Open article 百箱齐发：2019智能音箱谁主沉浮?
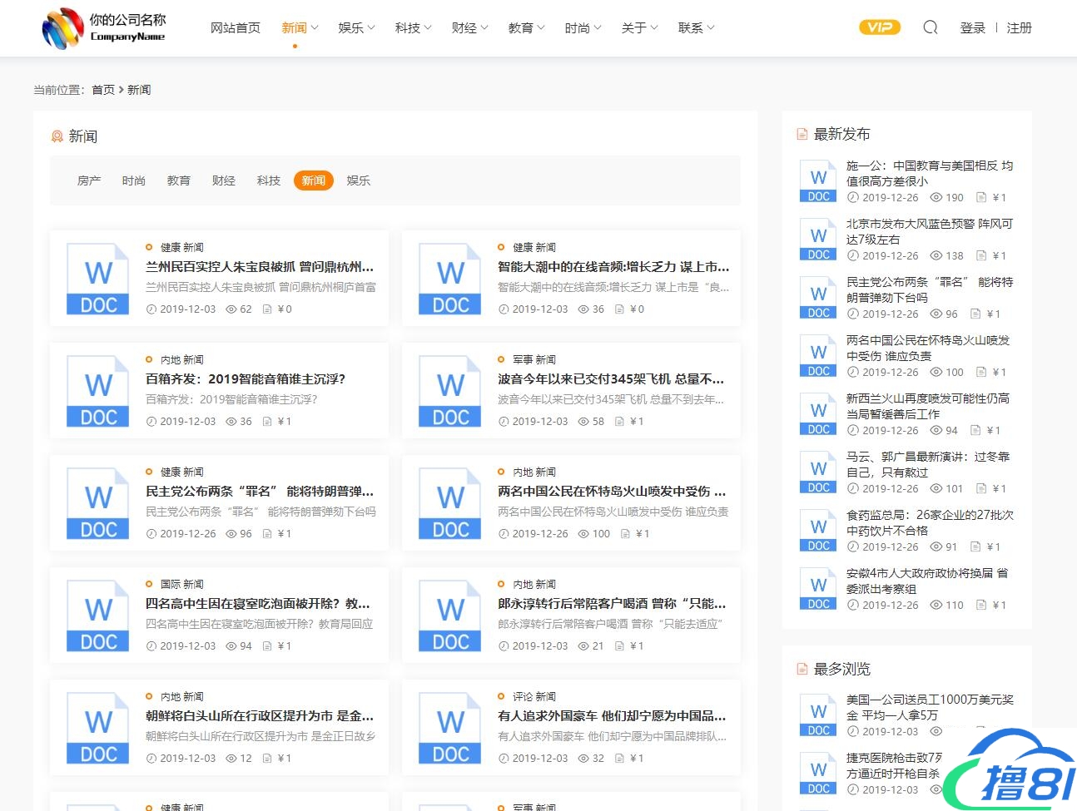The image size is (1077, 811). point(246,379)
